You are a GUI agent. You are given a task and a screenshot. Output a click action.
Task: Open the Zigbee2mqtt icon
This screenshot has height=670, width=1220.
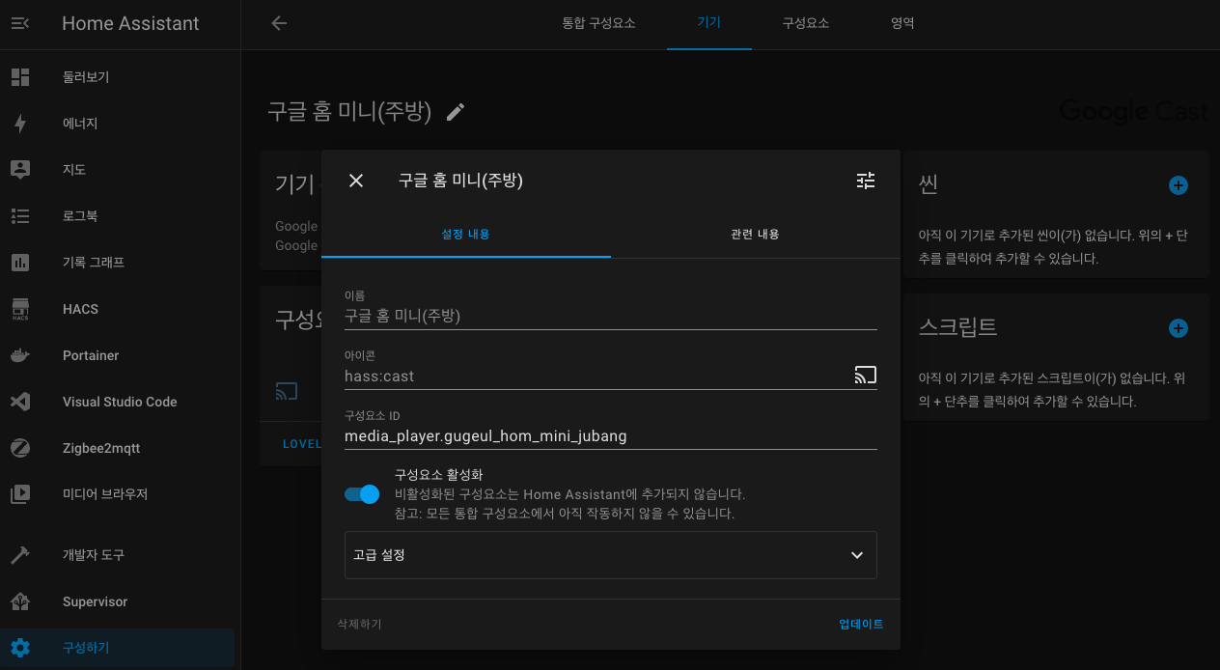point(20,448)
